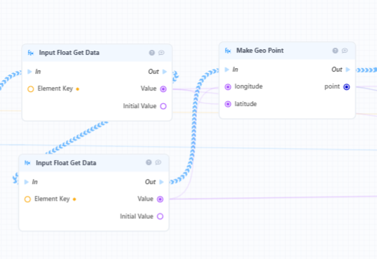Screen dimensions: 377x259
Task: Select the longitude input pin
Action: click(228, 87)
